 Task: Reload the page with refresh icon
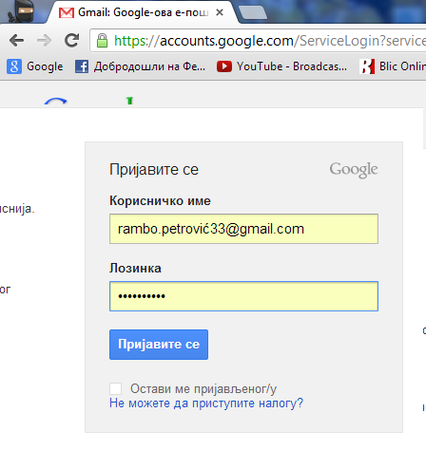pos(72,40)
